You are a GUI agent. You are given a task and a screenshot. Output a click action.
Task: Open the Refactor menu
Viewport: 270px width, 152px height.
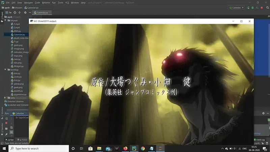coord(46,3)
